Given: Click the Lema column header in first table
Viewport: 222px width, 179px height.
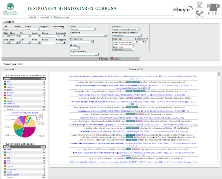Looking at the screenshot, I should pyautogui.click(x=7, y=79).
